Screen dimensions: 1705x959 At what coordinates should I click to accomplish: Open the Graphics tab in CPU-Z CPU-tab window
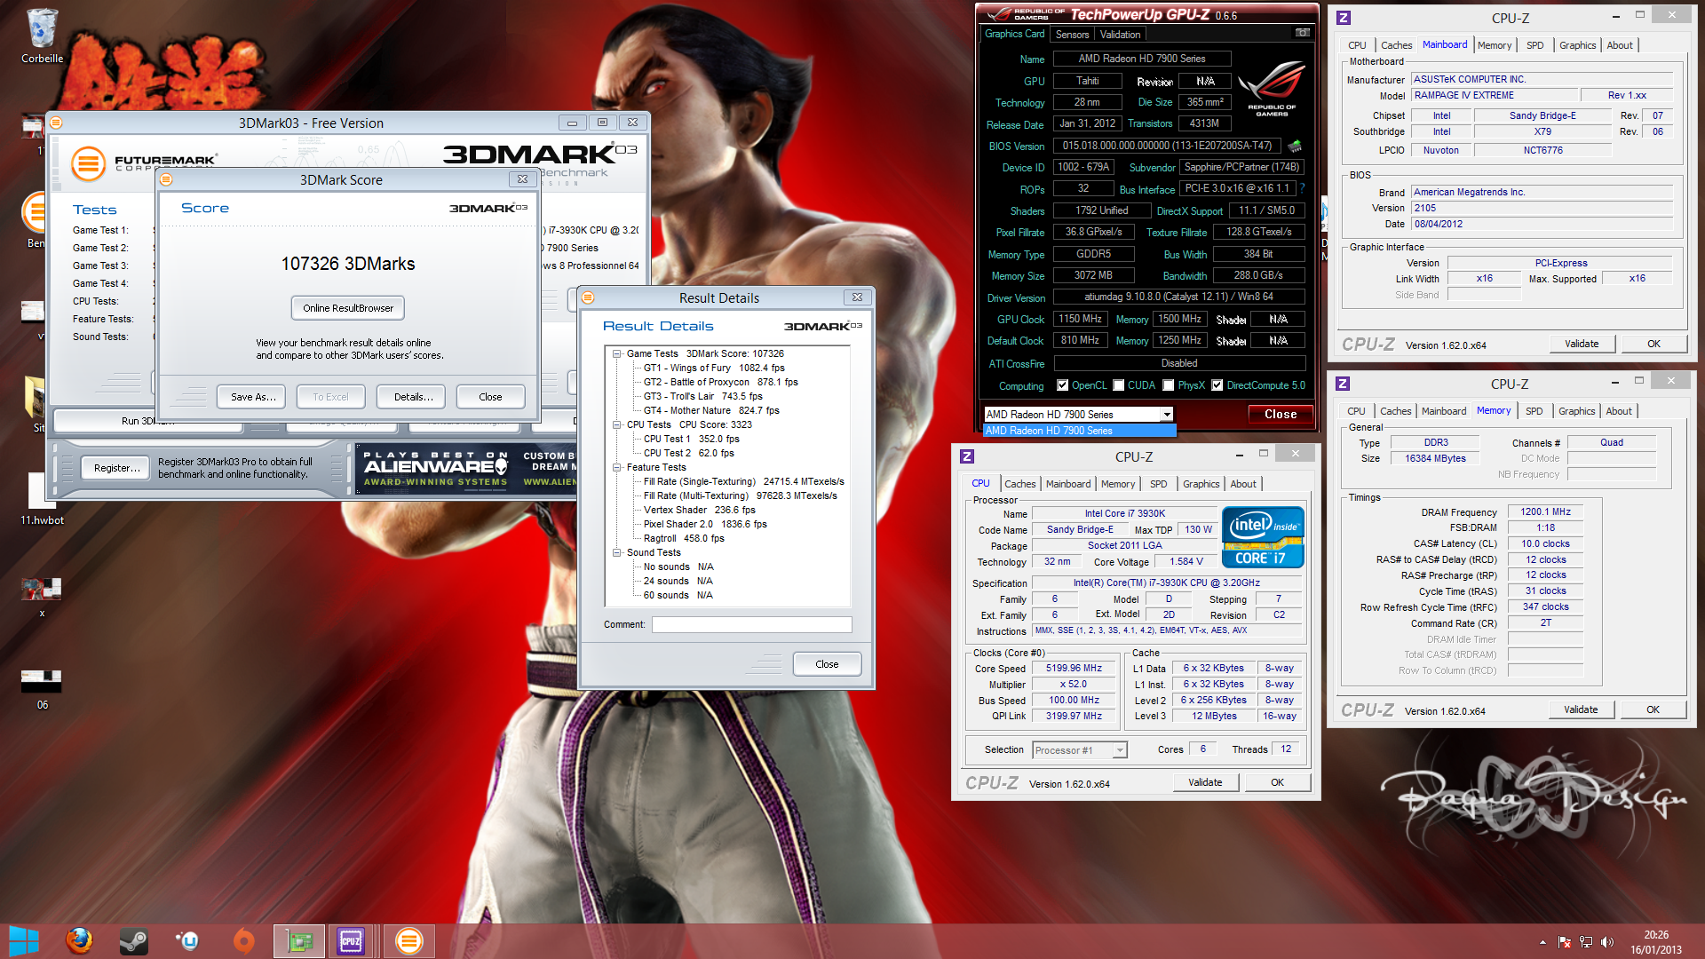(1201, 484)
